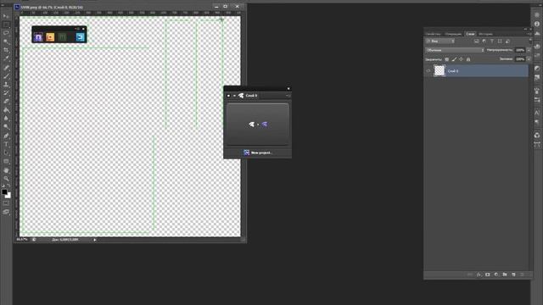Switch to the Layers tab
This screenshot has width=543, height=305.
pyautogui.click(x=470, y=34)
